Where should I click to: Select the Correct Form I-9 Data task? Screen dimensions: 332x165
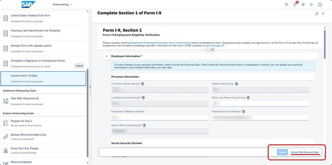coord(43,78)
